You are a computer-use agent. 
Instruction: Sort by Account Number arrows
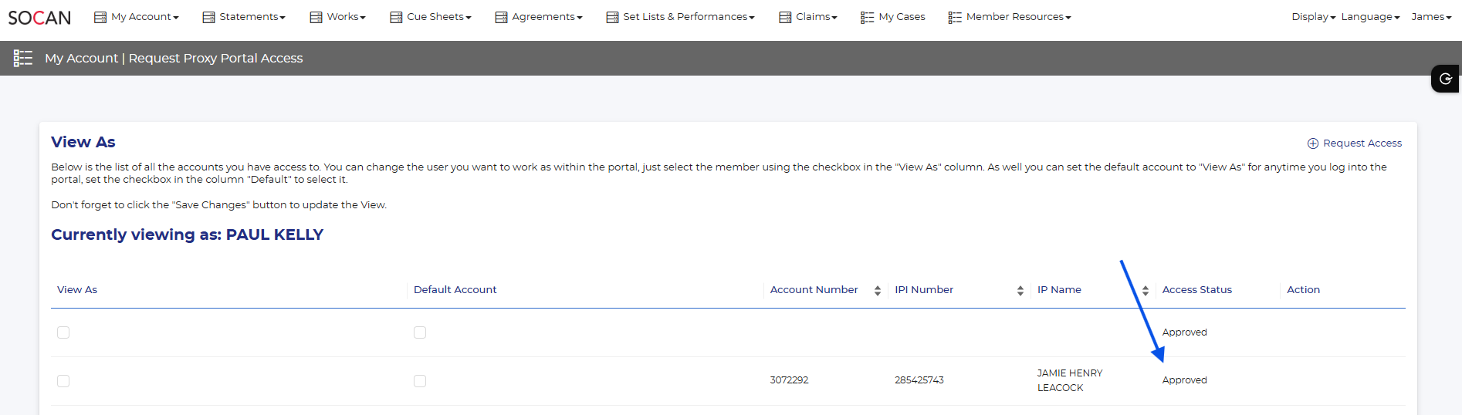pos(878,291)
